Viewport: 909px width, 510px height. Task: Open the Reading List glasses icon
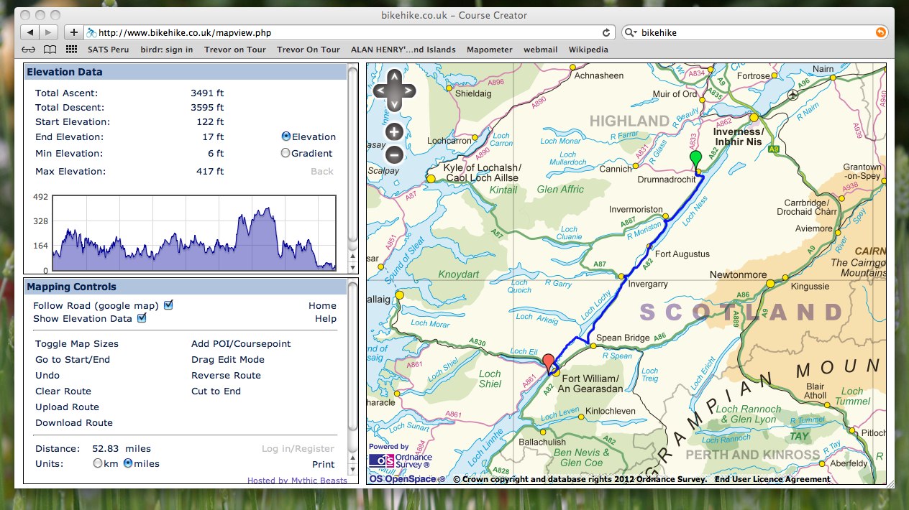pos(28,50)
